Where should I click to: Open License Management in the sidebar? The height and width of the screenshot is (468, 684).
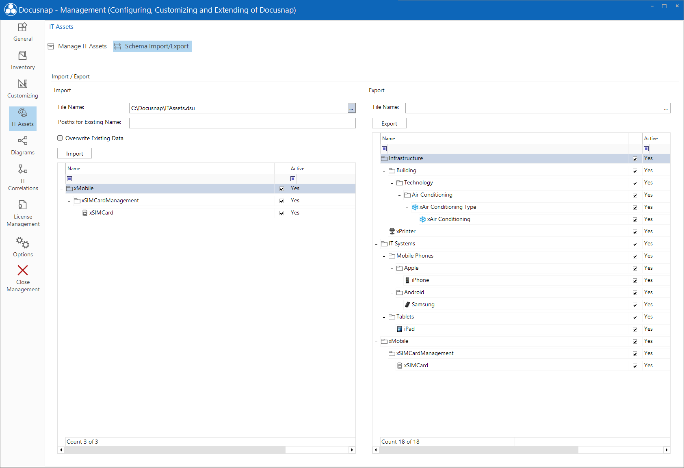(23, 213)
